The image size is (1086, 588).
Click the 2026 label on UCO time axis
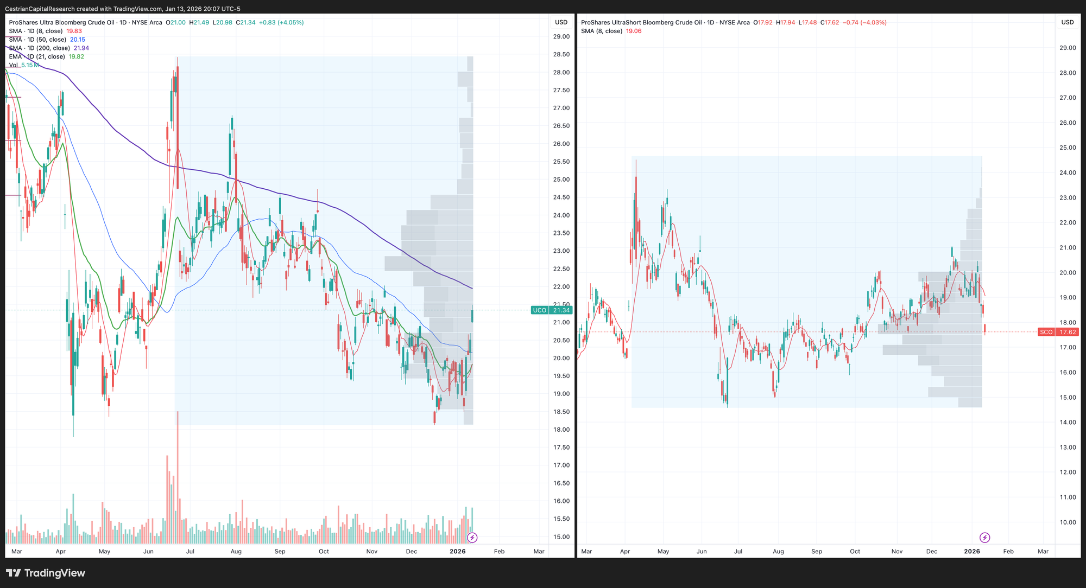click(458, 551)
